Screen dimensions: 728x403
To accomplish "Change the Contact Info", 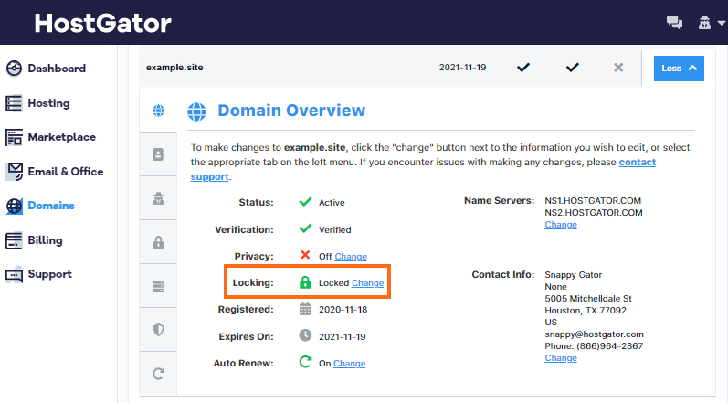I will [x=561, y=358].
